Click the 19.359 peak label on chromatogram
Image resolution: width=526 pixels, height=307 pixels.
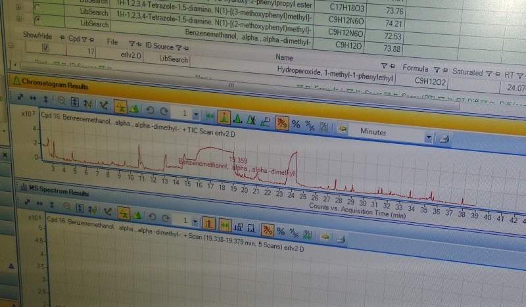coord(238,160)
